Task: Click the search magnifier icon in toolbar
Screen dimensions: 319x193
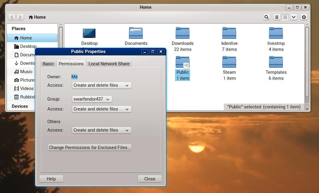Action: point(266,17)
